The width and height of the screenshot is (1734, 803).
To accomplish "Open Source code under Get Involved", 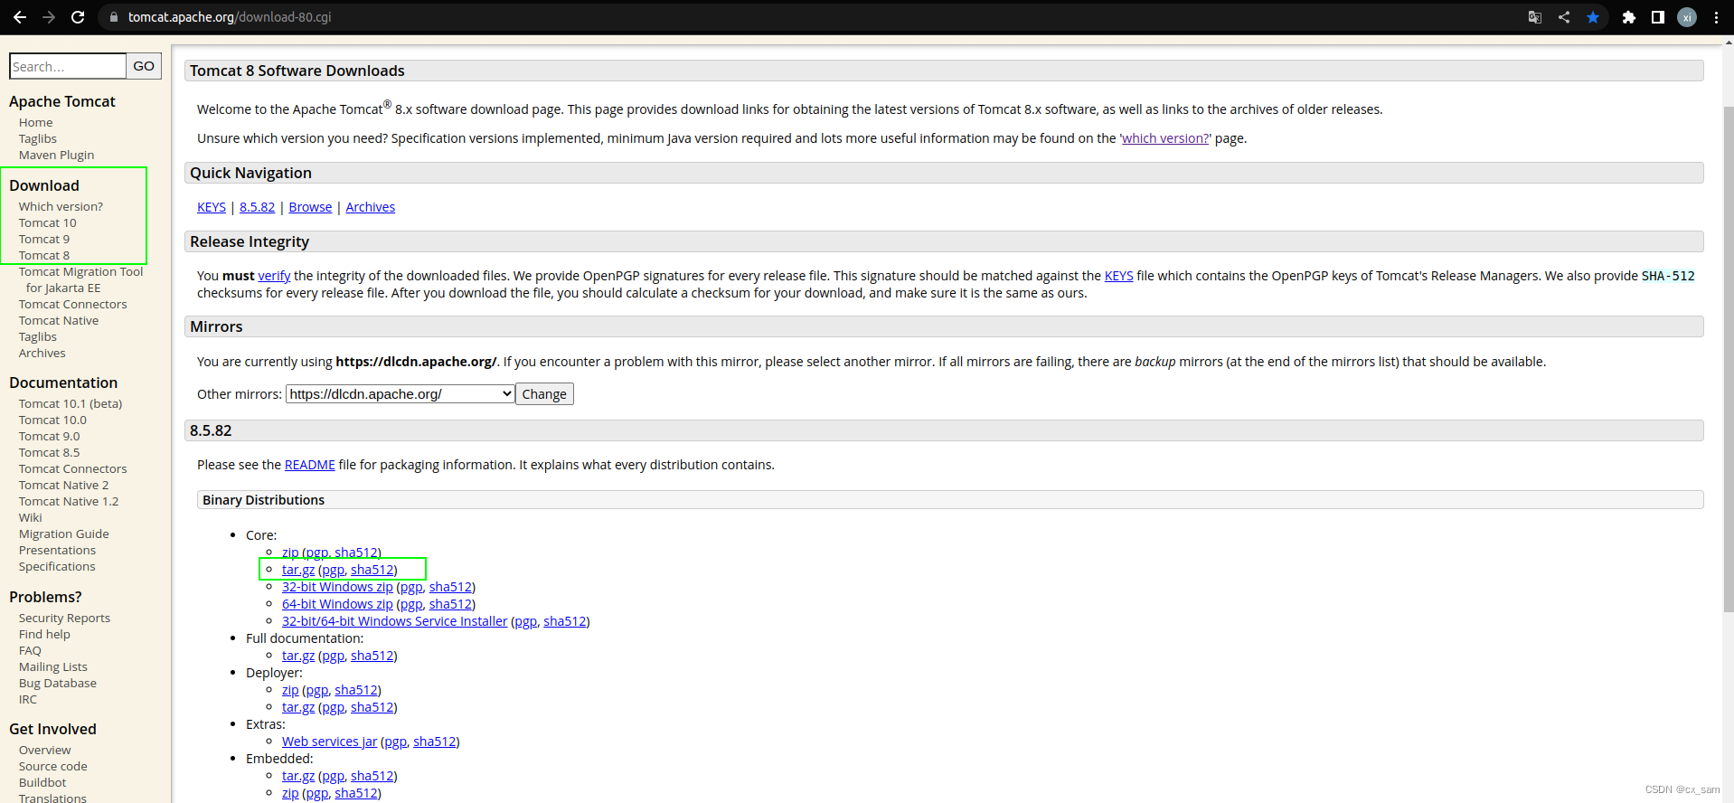I will coord(53,766).
